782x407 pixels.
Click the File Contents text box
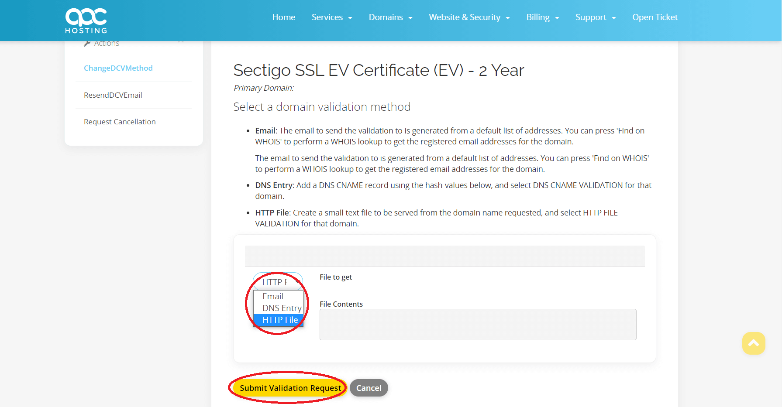pyautogui.click(x=478, y=325)
